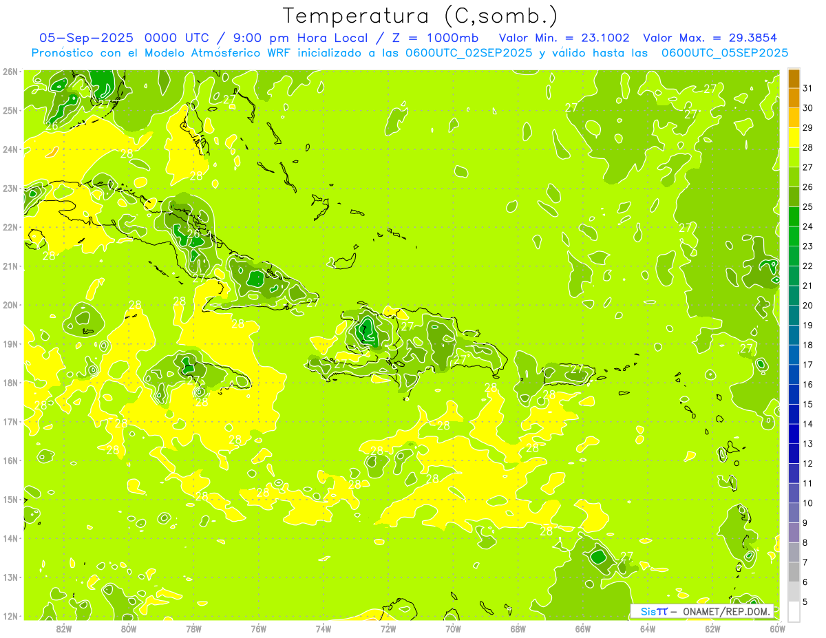Select the Valor Min. = 23.1002 text

point(564,38)
